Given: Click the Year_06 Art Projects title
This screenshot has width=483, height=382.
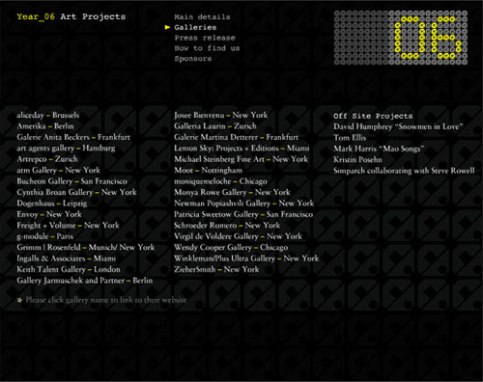Looking at the screenshot, I should pyautogui.click(x=71, y=16).
